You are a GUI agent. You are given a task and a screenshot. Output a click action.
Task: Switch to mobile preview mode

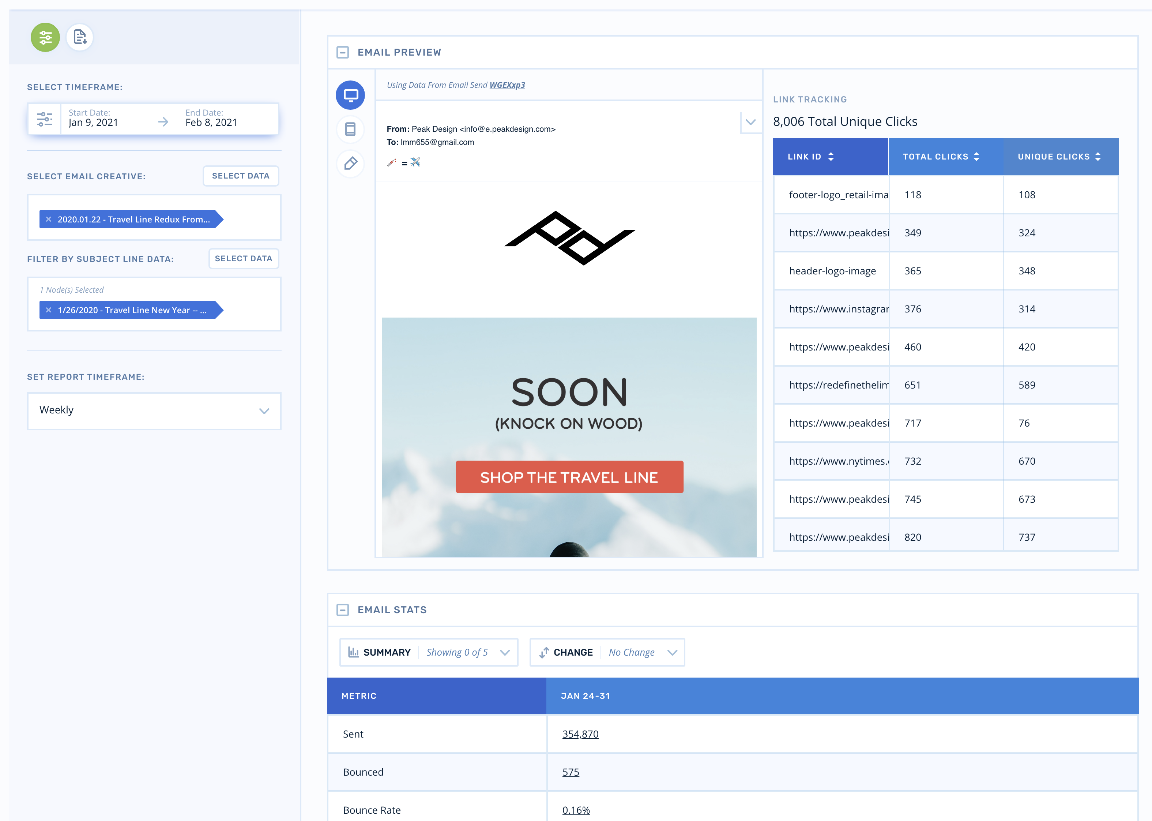[350, 130]
